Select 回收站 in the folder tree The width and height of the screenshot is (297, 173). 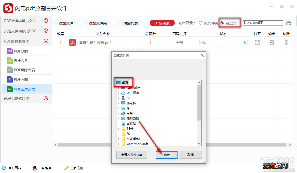(x=131, y=124)
